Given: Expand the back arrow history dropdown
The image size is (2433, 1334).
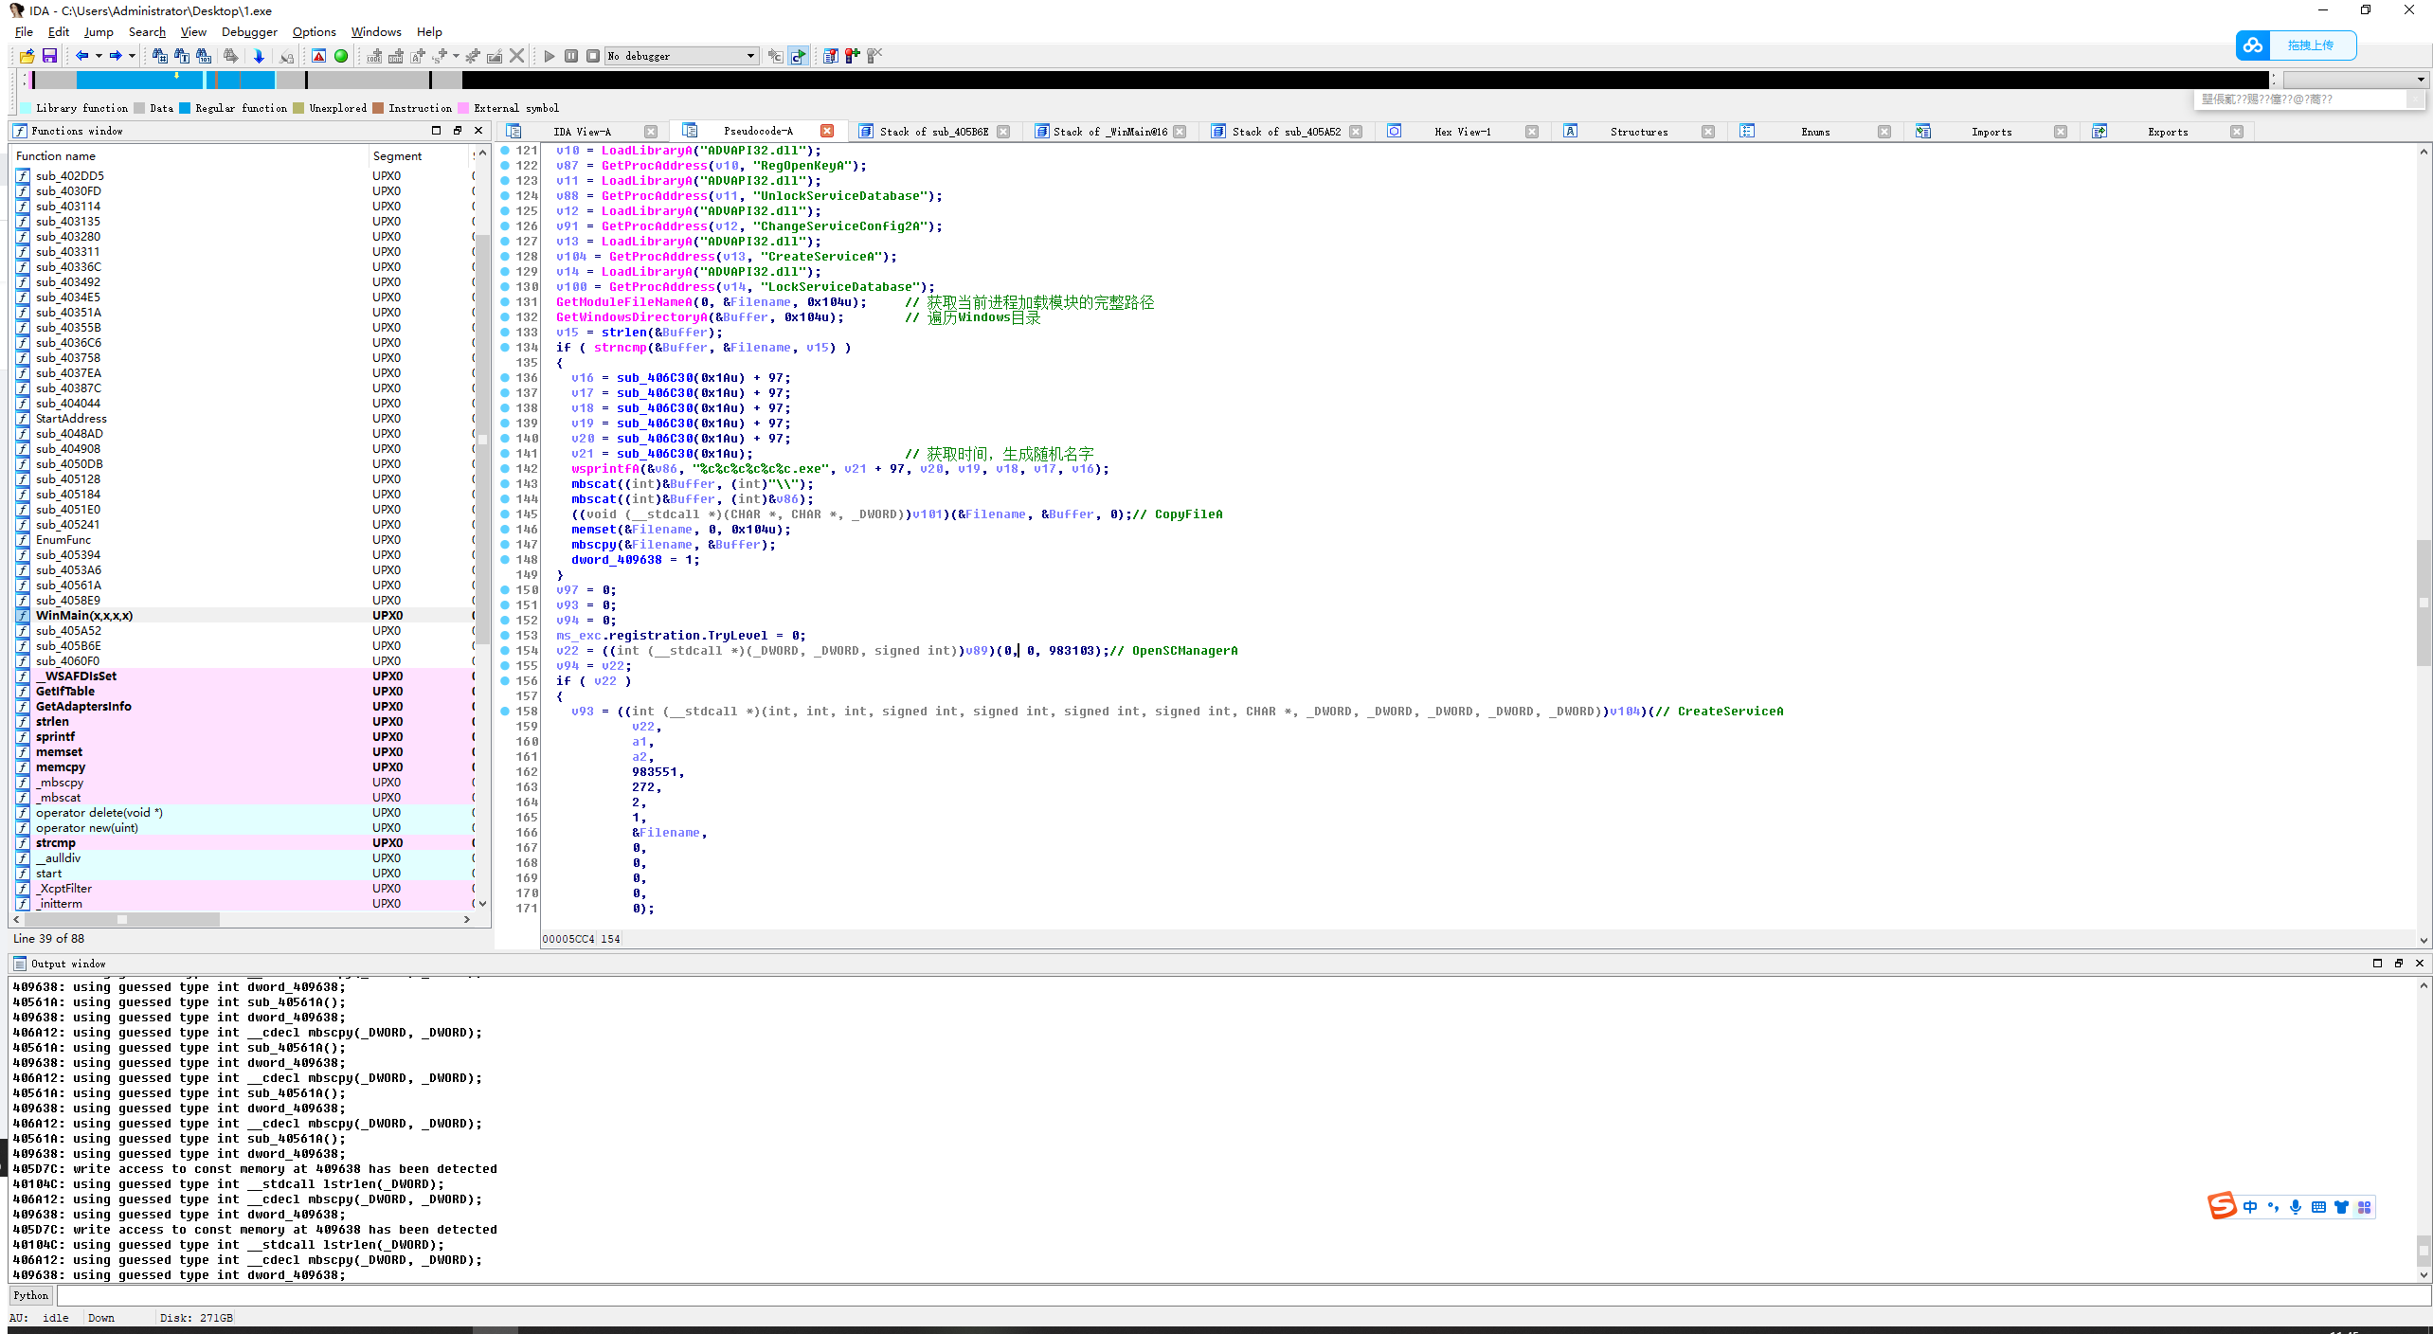Looking at the screenshot, I should [98, 56].
